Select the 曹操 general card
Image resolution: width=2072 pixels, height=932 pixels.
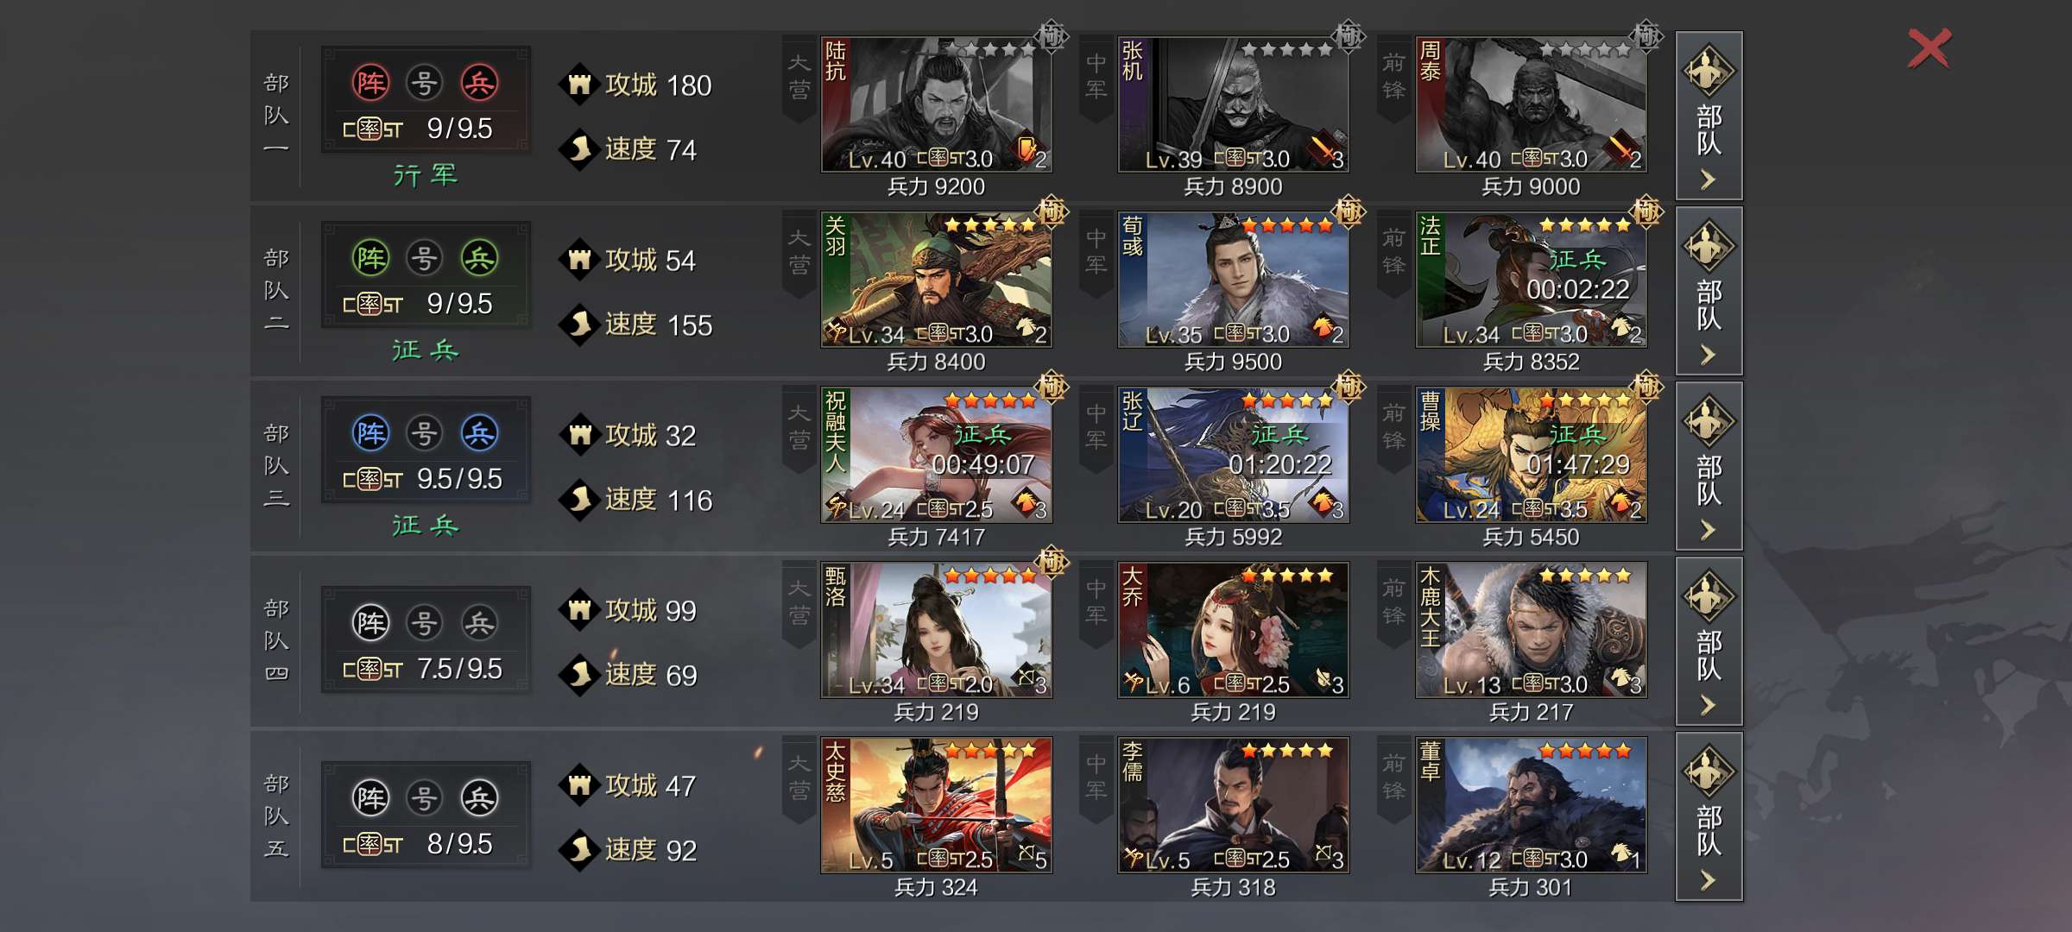point(1531,455)
